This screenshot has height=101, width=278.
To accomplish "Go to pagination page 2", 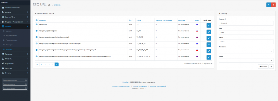I will click(x=49, y=65).
